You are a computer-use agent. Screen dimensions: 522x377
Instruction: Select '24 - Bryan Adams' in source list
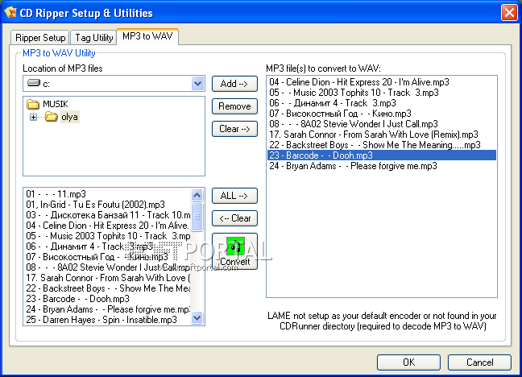click(x=108, y=309)
